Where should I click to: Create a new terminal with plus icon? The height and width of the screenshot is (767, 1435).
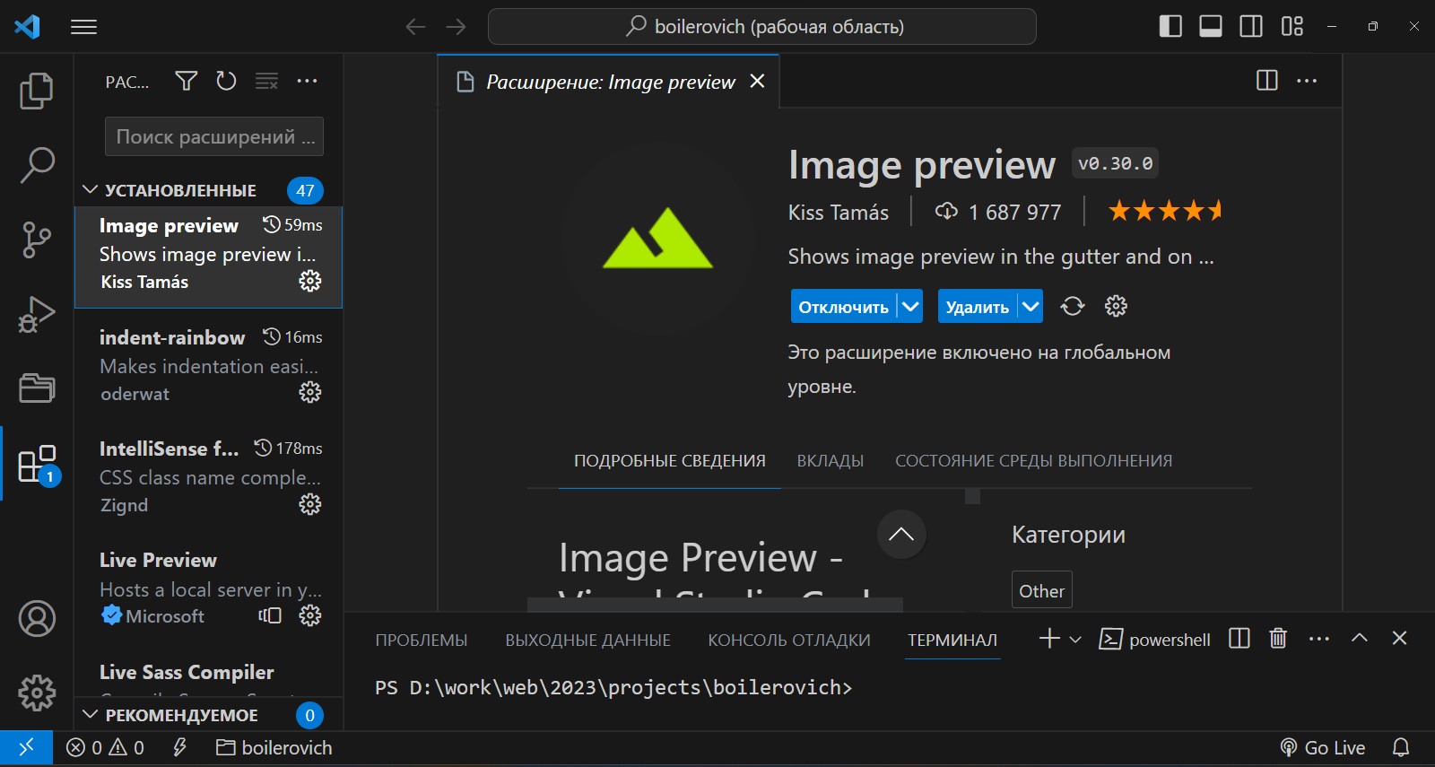tap(1049, 639)
